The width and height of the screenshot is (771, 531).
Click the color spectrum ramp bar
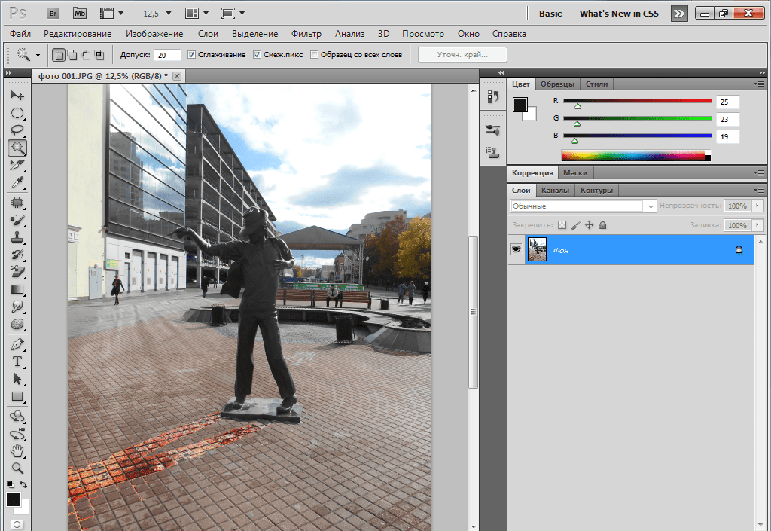(x=632, y=156)
